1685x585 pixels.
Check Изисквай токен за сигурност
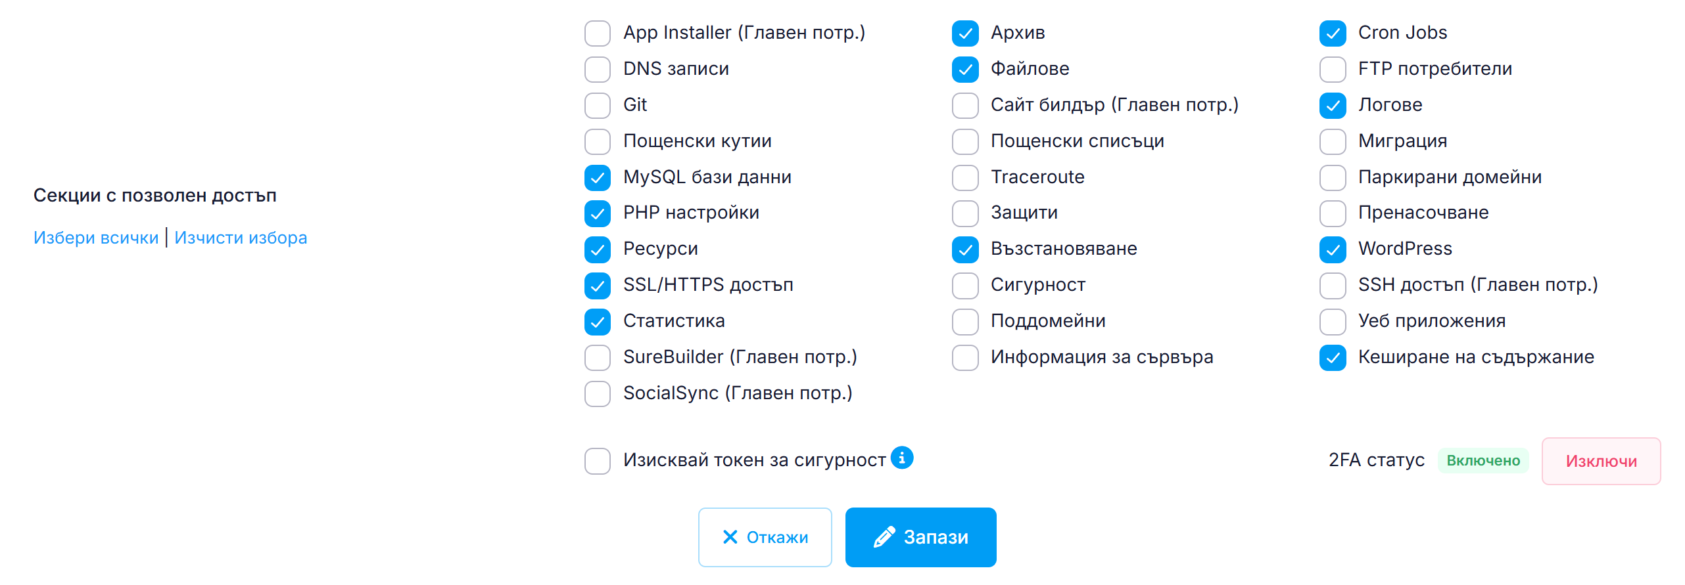coord(597,461)
